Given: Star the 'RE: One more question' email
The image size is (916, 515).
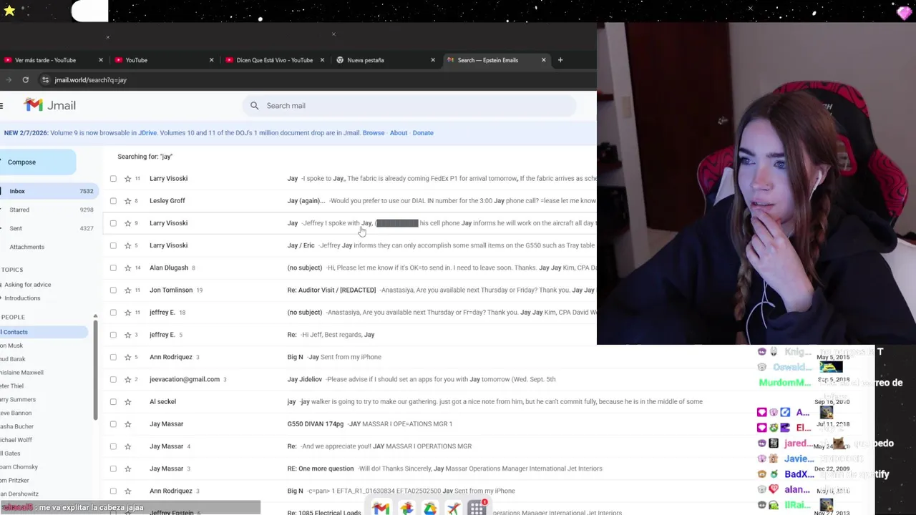Looking at the screenshot, I should 127,469.
